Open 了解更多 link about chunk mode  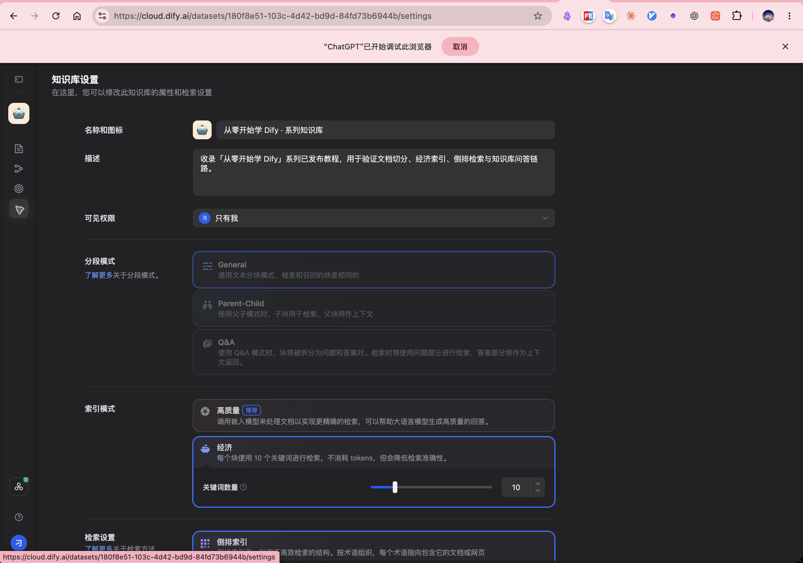pos(99,276)
